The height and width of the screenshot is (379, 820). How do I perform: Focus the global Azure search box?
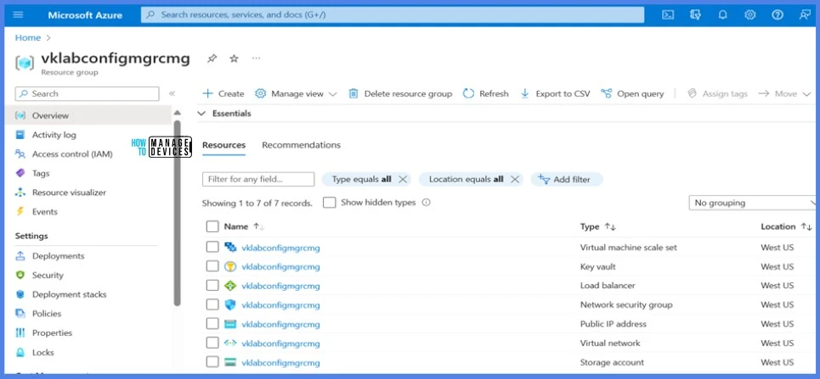coord(393,14)
